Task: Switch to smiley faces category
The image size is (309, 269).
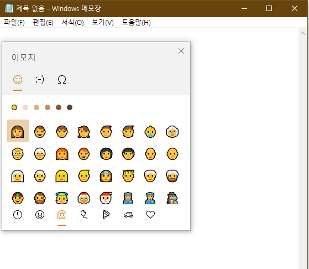Action: [x=40, y=215]
